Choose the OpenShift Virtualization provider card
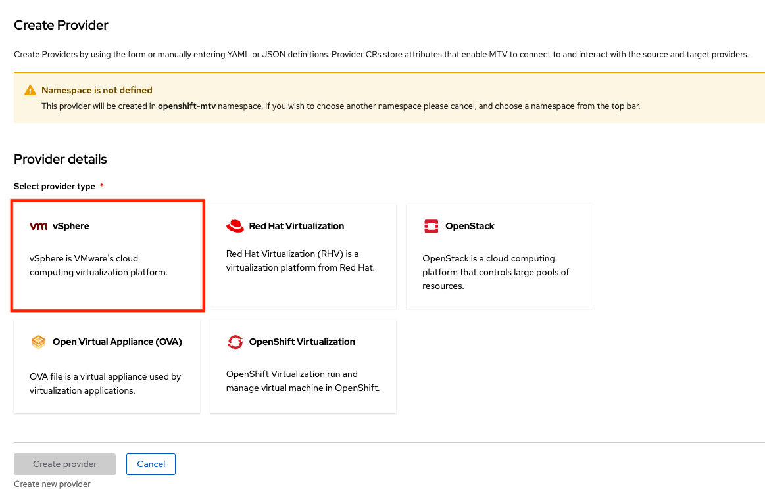The height and width of the screenshot is (498, 765). (303, 367)
